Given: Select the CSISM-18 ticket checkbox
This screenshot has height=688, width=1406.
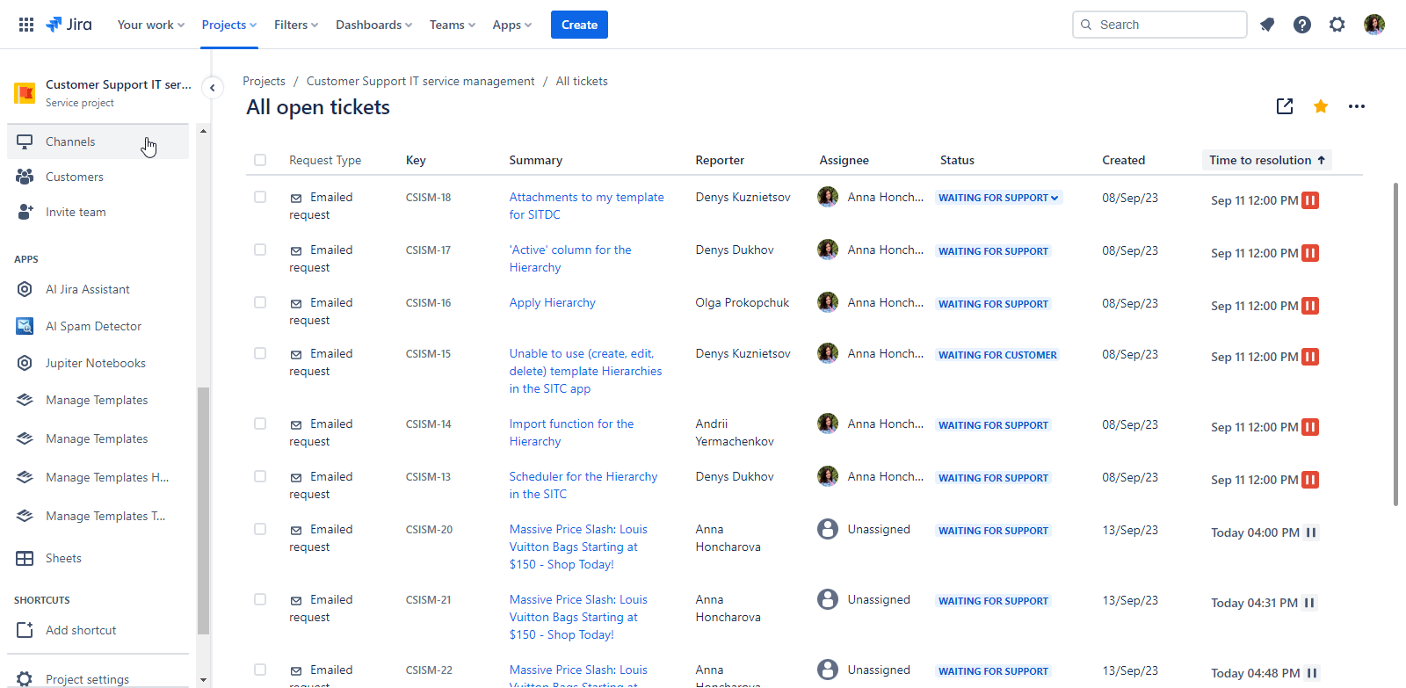Looking at the screenshot, I should (x=260, y=197).
